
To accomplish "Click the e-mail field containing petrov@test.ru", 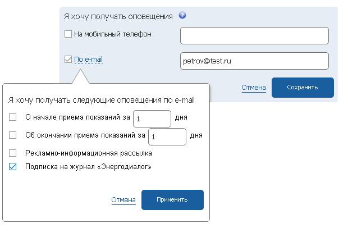I will pos(254,61).
